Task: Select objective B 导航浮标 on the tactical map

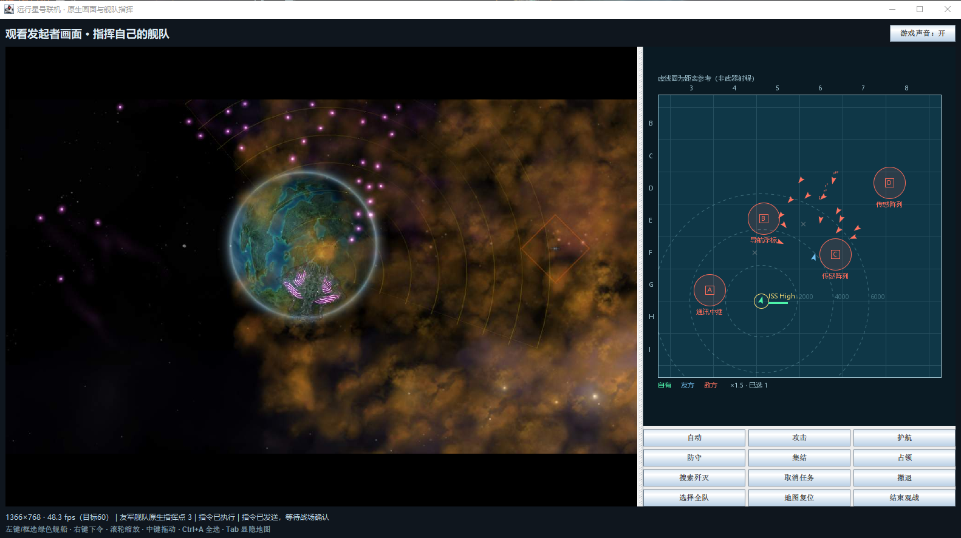Action: click(764, 219)
